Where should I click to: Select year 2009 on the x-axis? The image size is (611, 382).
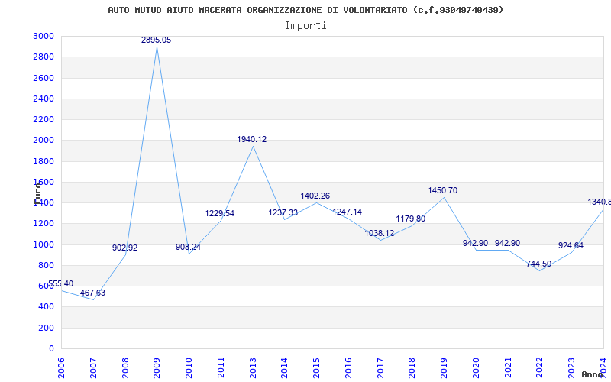[157, 366]
